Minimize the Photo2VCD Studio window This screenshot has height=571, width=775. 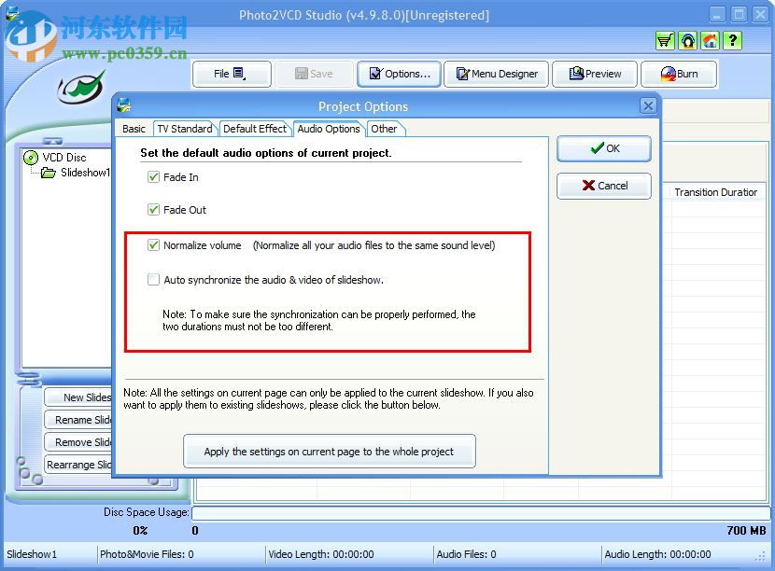[717, 14]
